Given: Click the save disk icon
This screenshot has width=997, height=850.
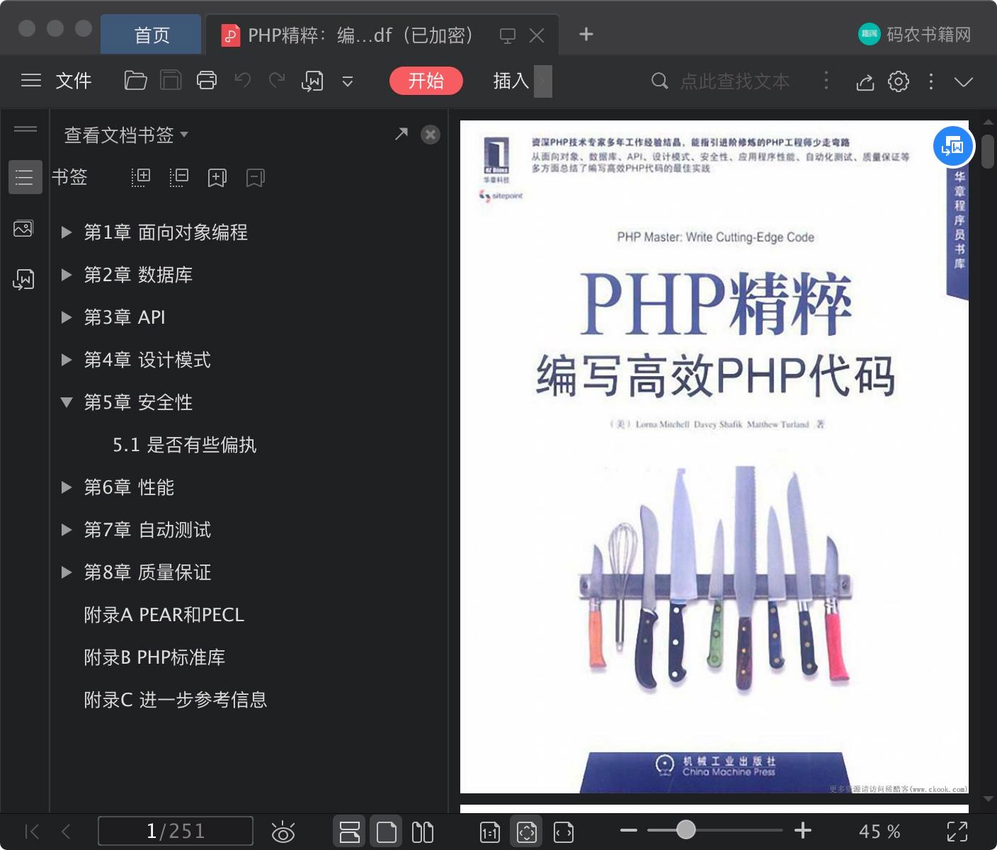Looking at the screenshot, I should point(171,81).
